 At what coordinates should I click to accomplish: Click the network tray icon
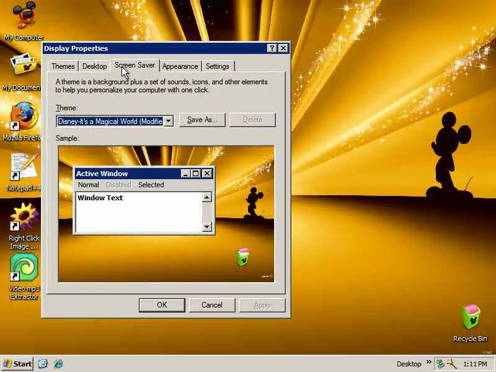440,364
